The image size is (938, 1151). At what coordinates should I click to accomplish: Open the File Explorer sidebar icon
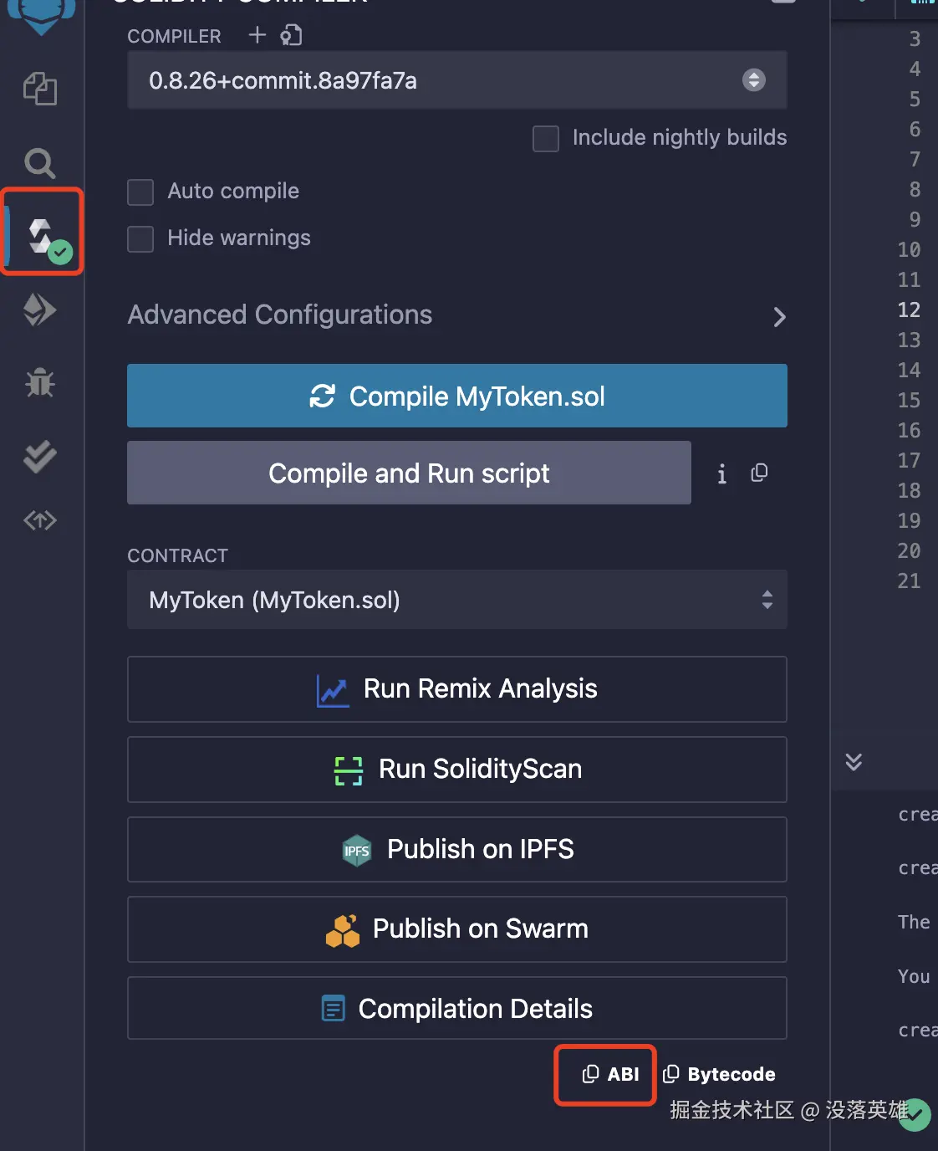(x=39, y=89)
